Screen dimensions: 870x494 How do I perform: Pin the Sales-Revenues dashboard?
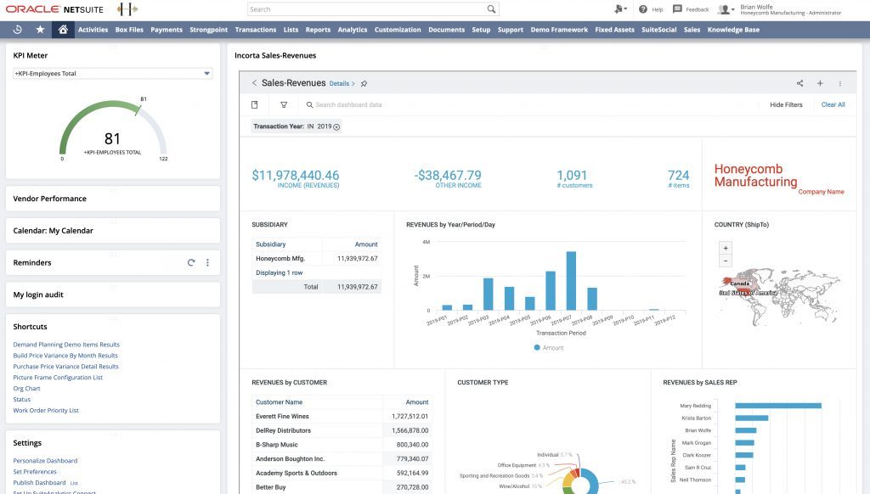(x=364, y=84)
